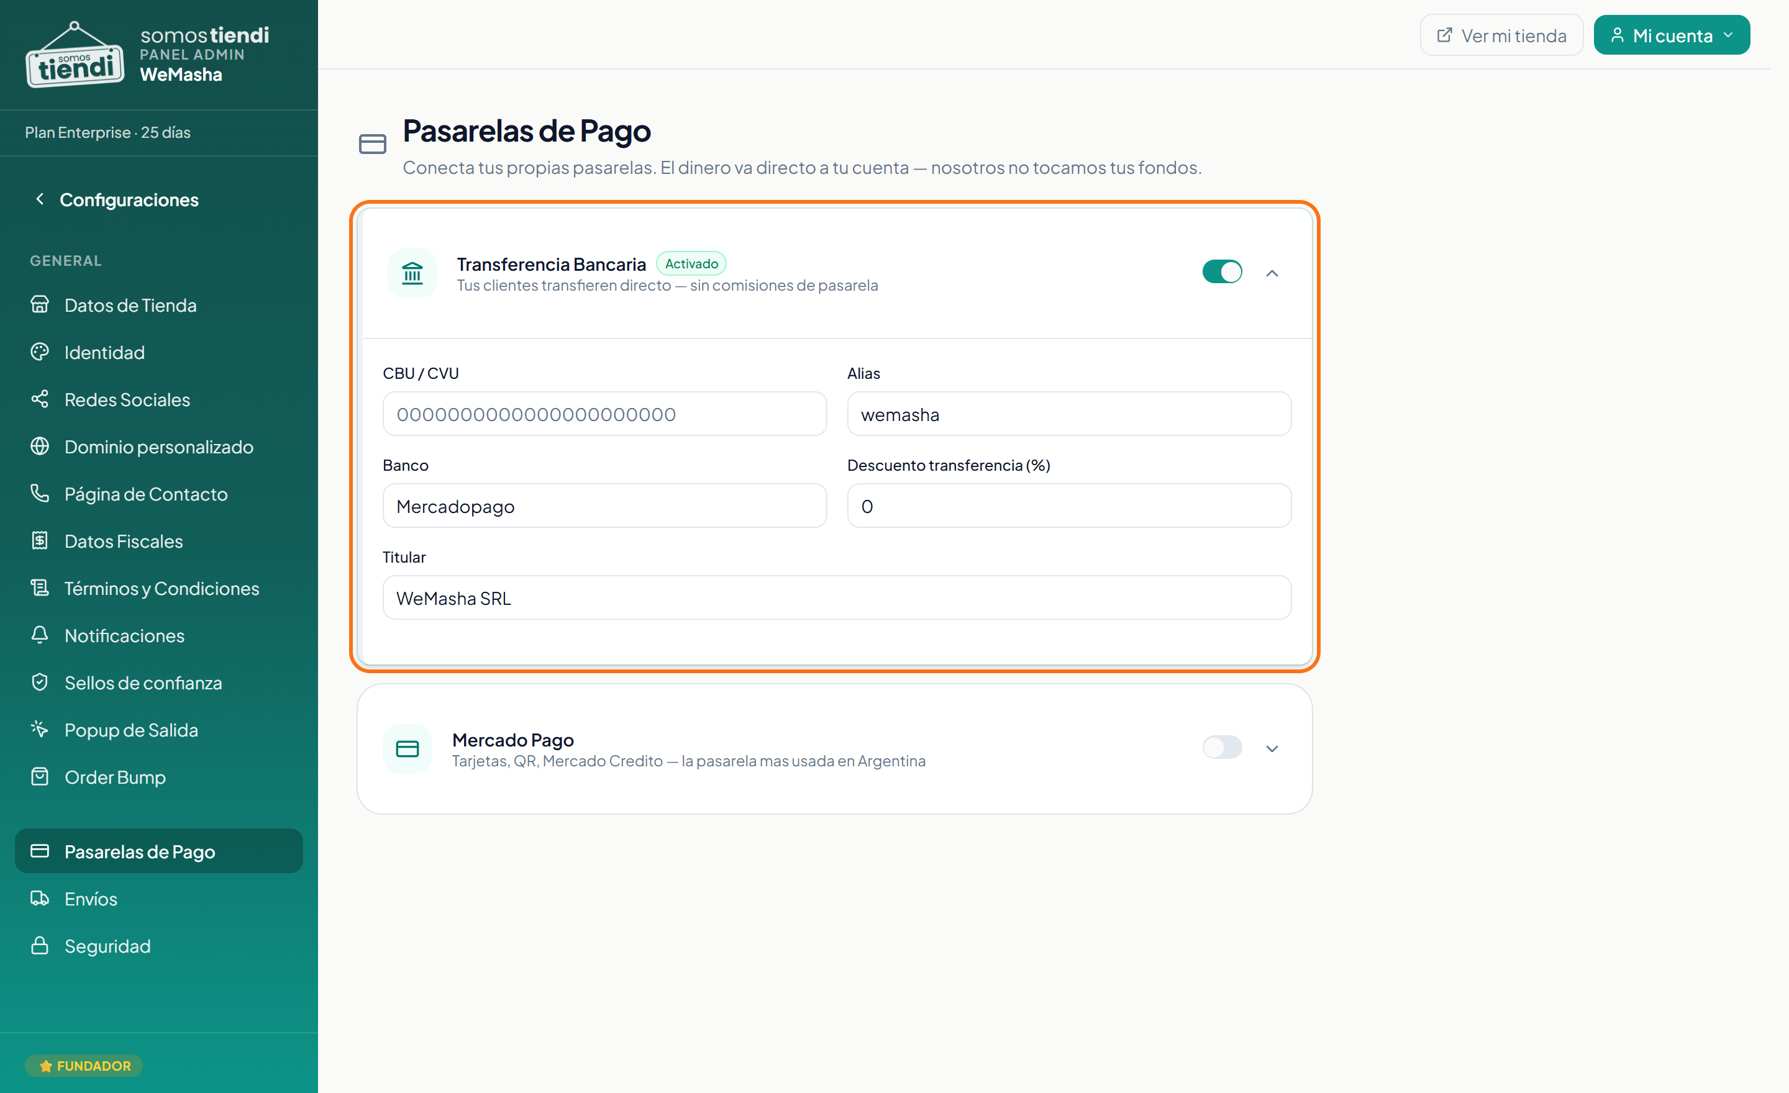Click the CBU / CVU input field
1789x1093 pixels.
tap(605, 414)
